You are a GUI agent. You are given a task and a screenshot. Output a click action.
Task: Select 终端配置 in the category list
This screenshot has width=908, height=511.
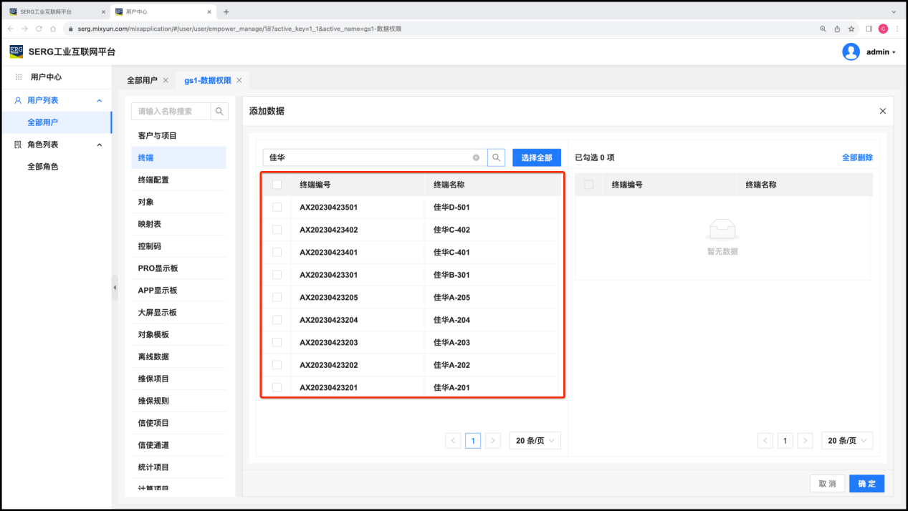pos(153,180)
